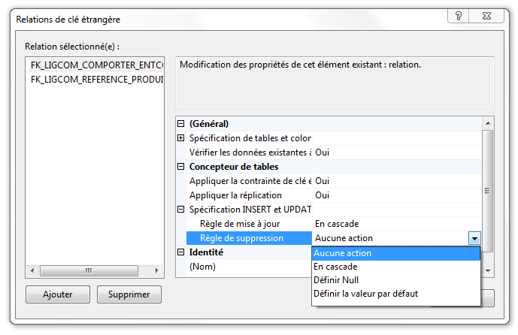Select "En cascade" in the dropdown list

(x=336, y=267)
